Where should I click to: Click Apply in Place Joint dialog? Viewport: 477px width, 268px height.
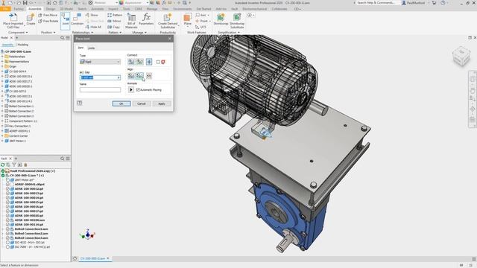point(162,103)
